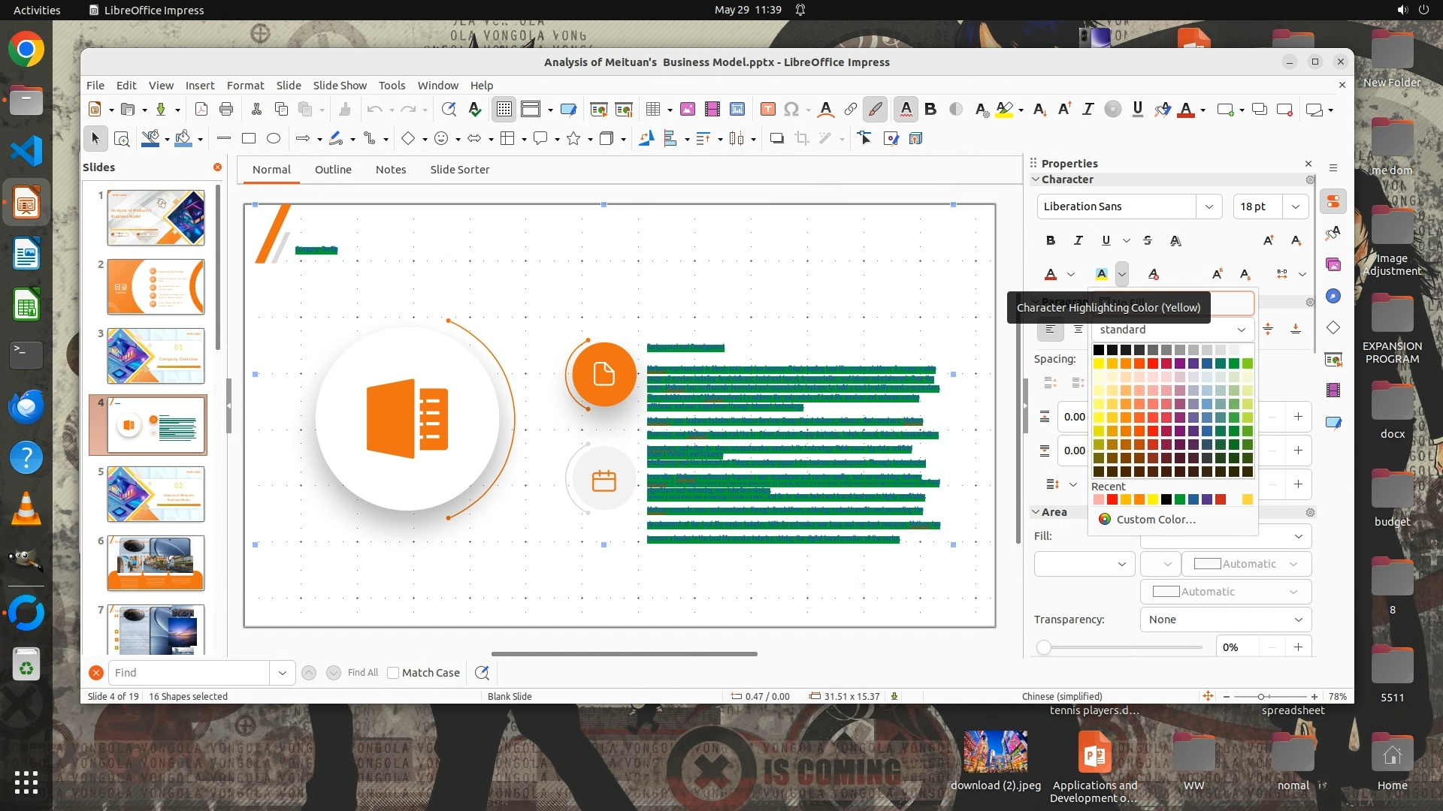Open the font size 18 pt dropdown
This screenshot has width=1443, height=811.
[1295, 207]
